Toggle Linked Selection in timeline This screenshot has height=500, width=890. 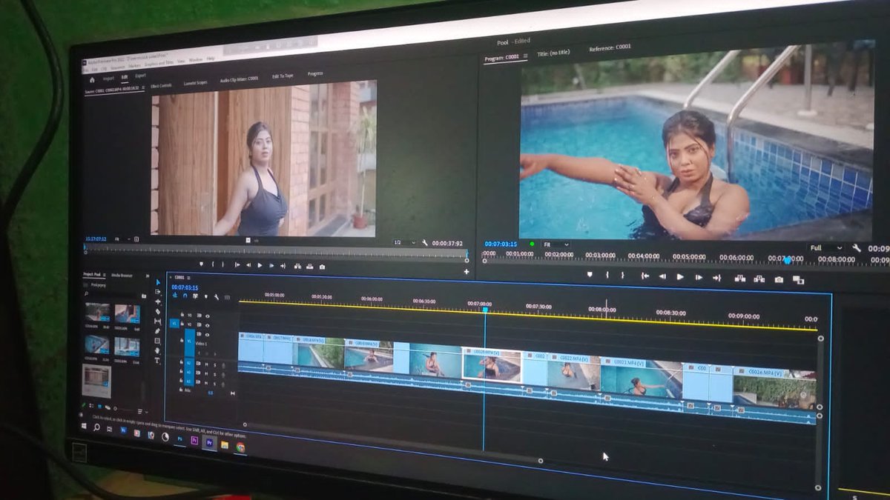pyautogui.click(x=195, y=296)
